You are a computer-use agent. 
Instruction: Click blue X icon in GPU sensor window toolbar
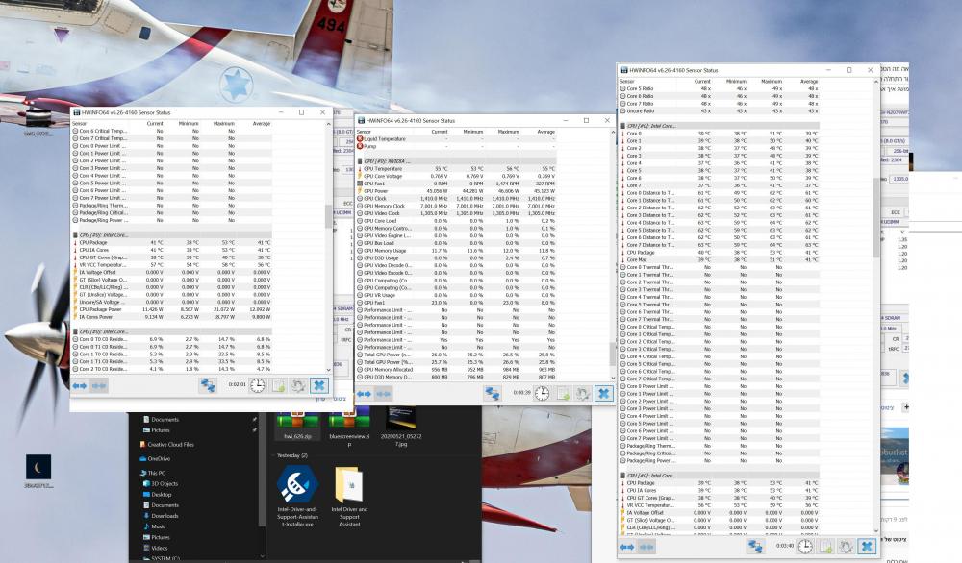tap(604, 393)
